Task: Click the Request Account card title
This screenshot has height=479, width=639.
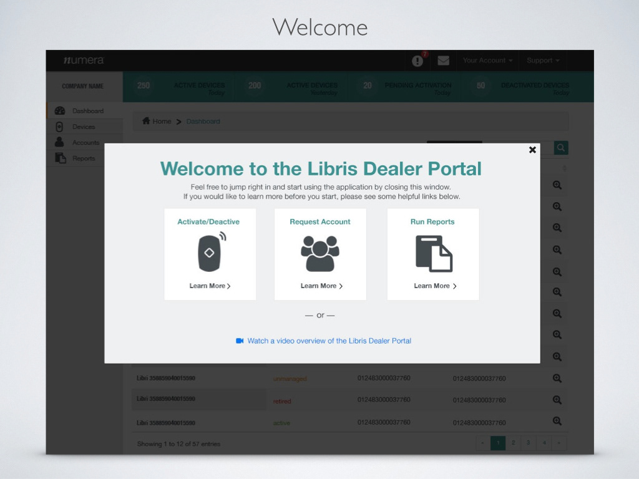Action: point(320,221)
